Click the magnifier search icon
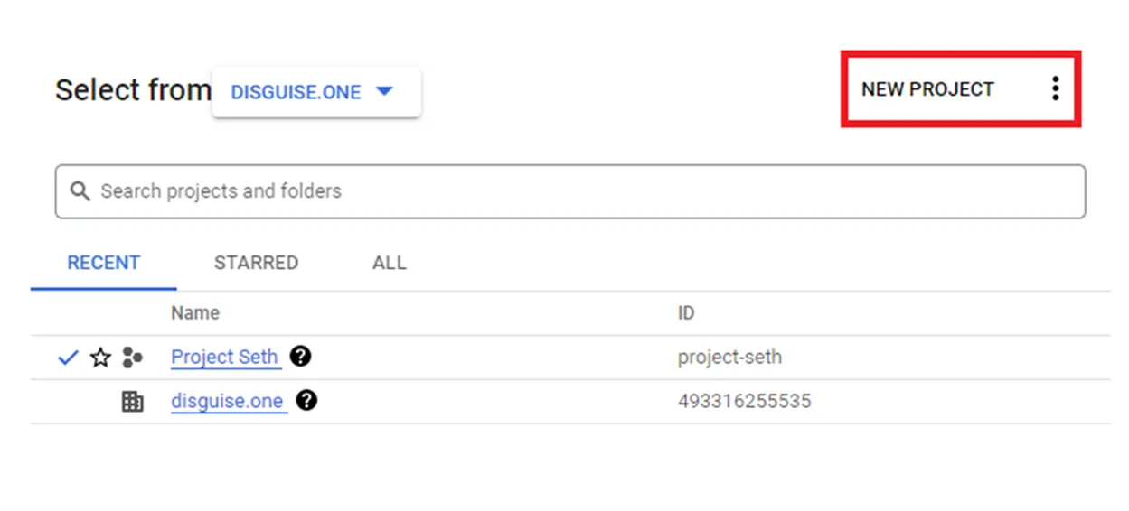Viewport: 1129px width, 511px height. 80,191
